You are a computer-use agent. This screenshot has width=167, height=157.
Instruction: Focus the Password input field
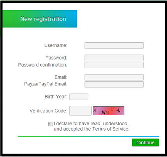[114, 58]
